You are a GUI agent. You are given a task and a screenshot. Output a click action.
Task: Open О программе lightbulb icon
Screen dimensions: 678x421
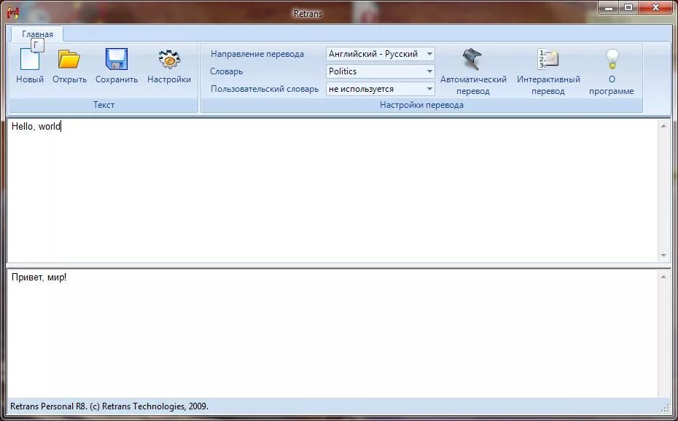coord(612,71)
